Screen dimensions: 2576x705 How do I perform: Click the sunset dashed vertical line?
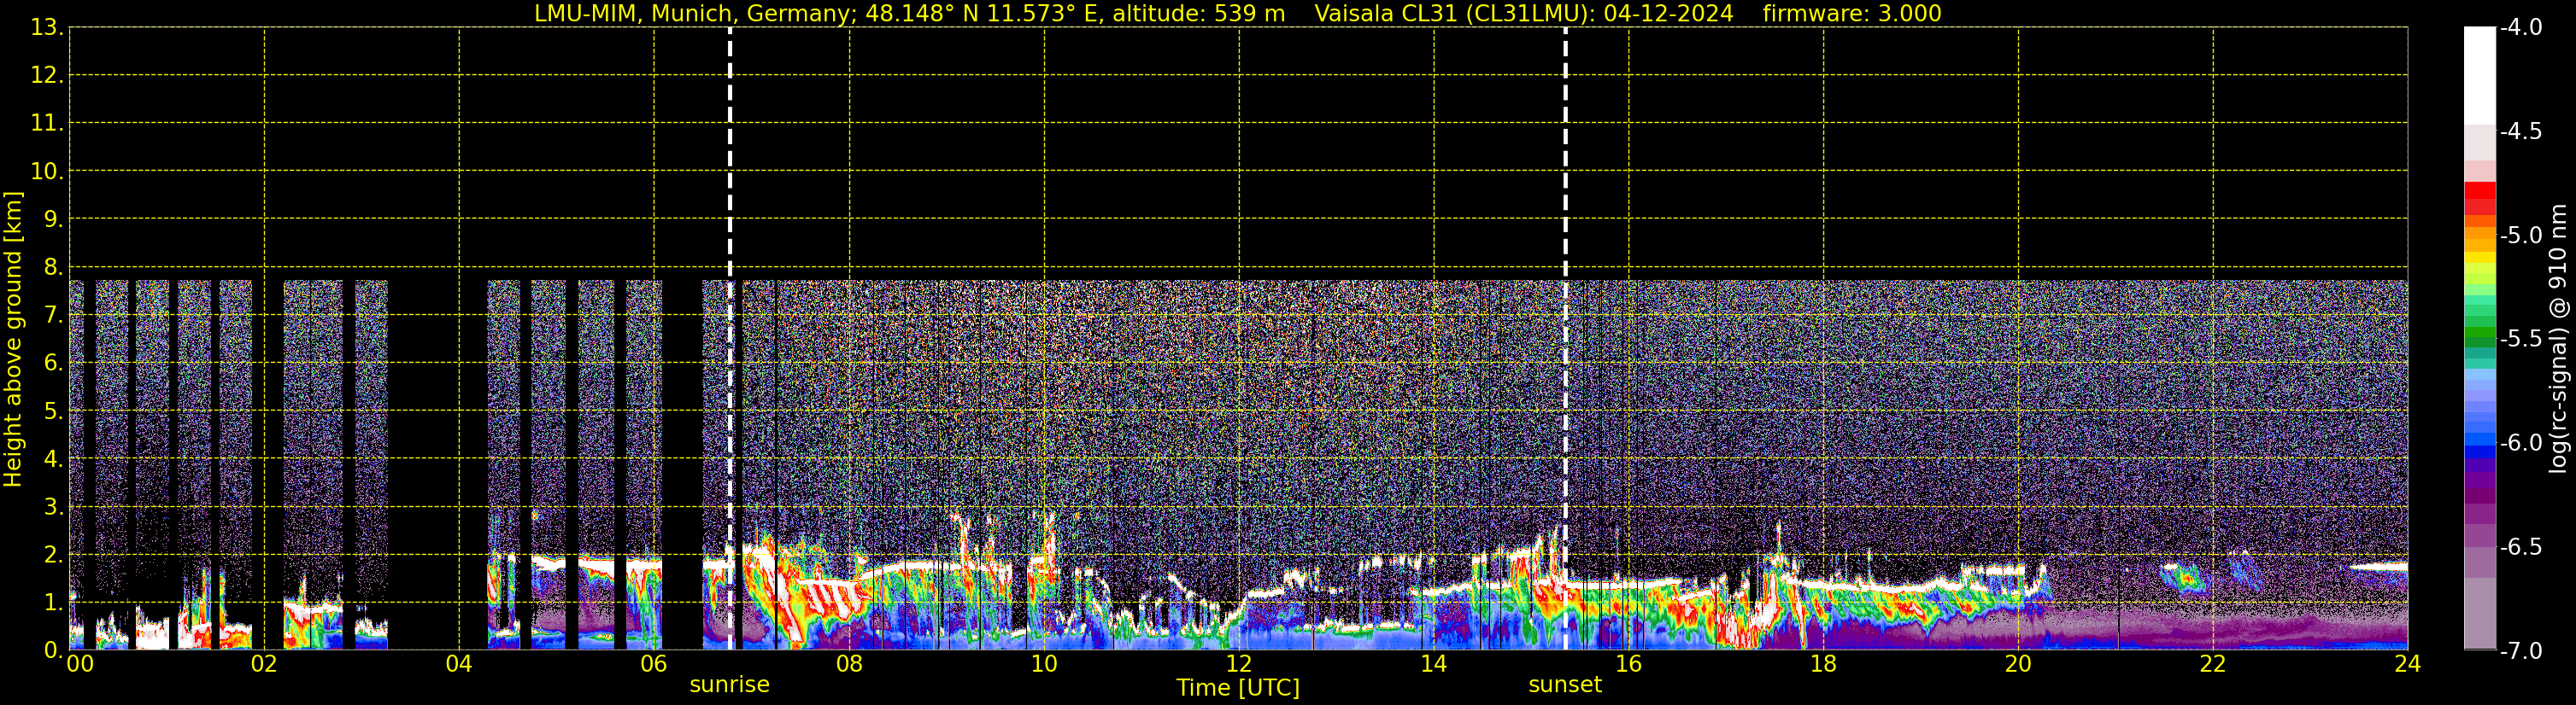(x=1565, y=339)
